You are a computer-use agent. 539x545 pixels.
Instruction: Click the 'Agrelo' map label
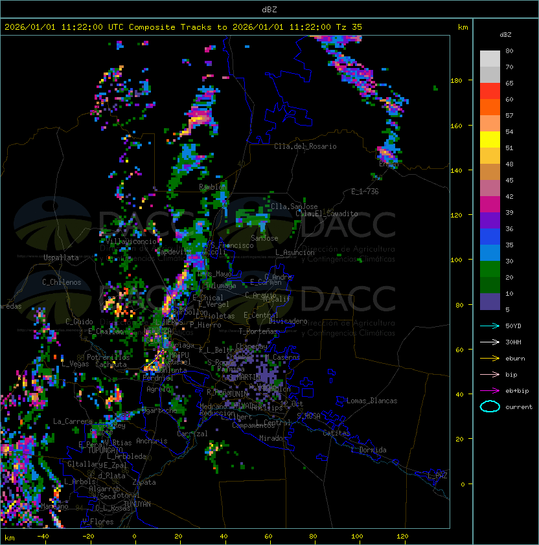[x=158, y=389]
